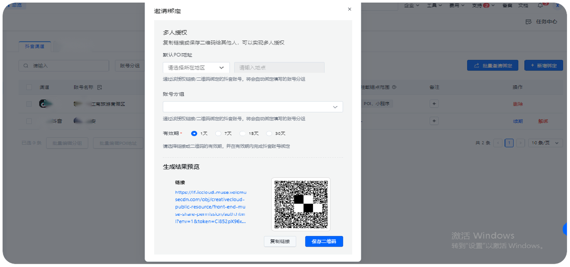
Task: Click the 账号名称 column edit icon
Action: (x=99, y=87)
